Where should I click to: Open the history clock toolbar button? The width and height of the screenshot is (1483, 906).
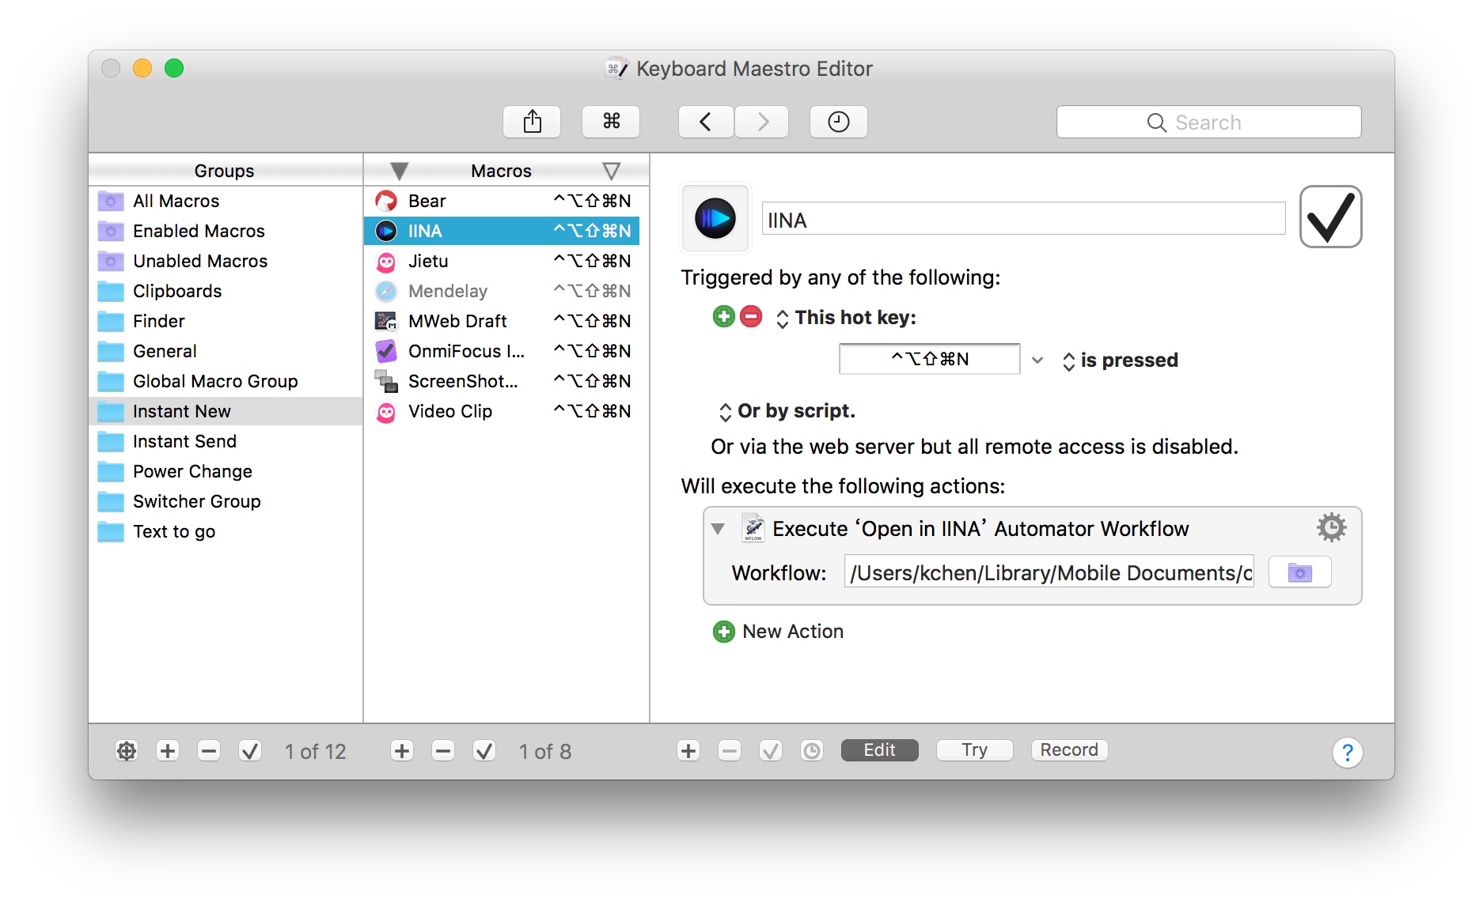pos(839,122)
